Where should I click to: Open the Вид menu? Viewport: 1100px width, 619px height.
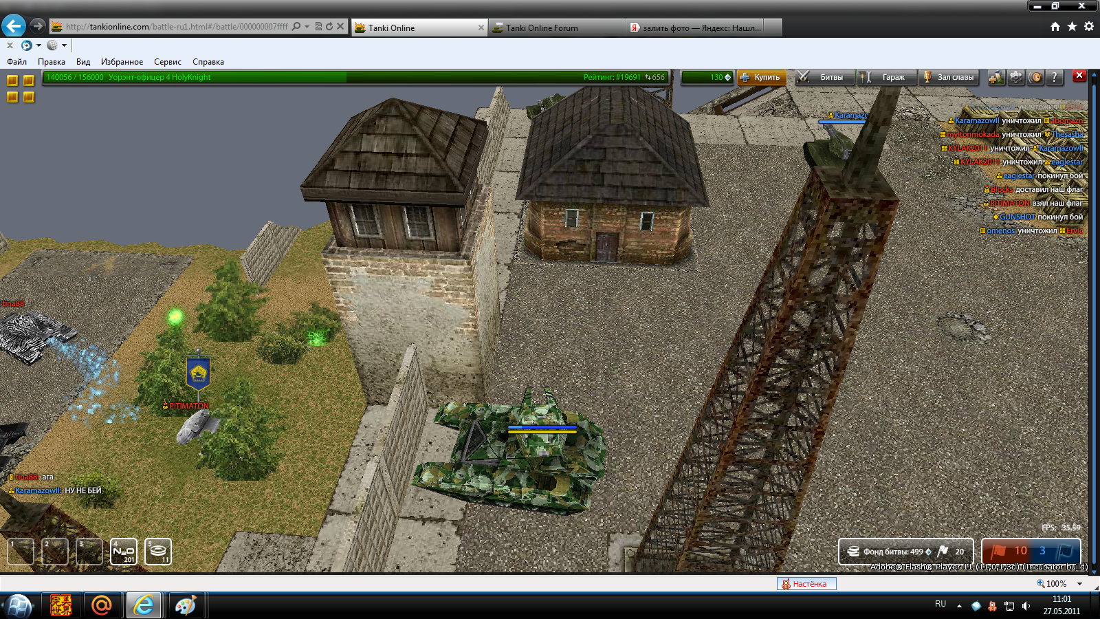83,62
